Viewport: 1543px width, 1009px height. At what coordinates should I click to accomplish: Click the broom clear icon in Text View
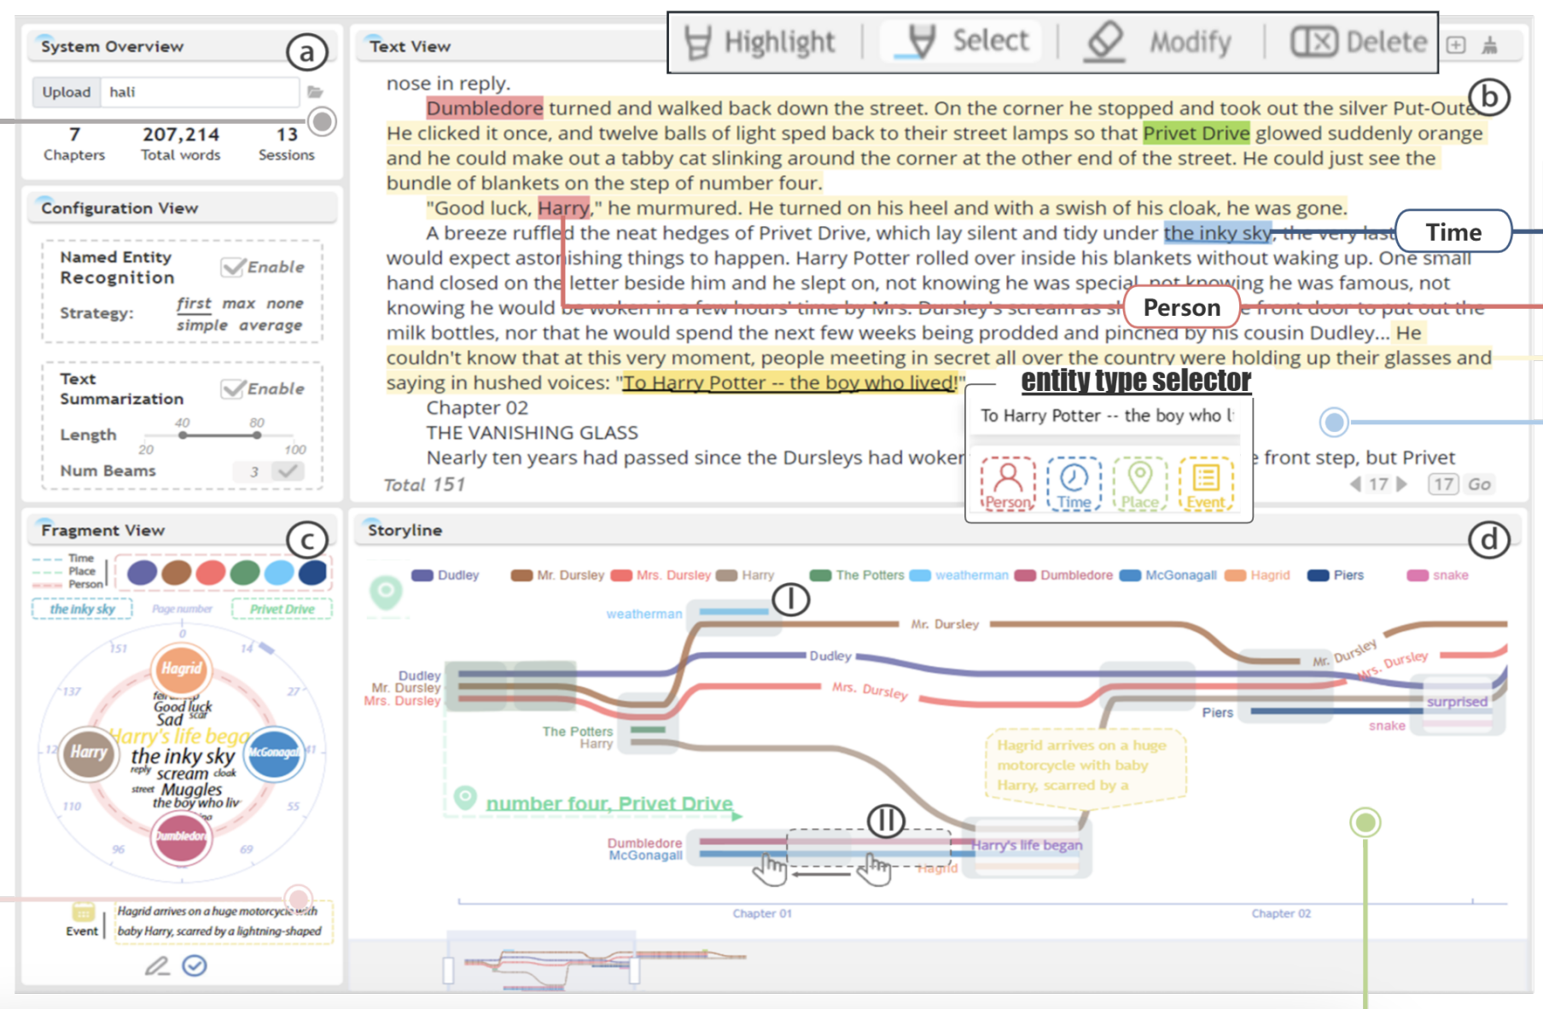(1490, 45)
